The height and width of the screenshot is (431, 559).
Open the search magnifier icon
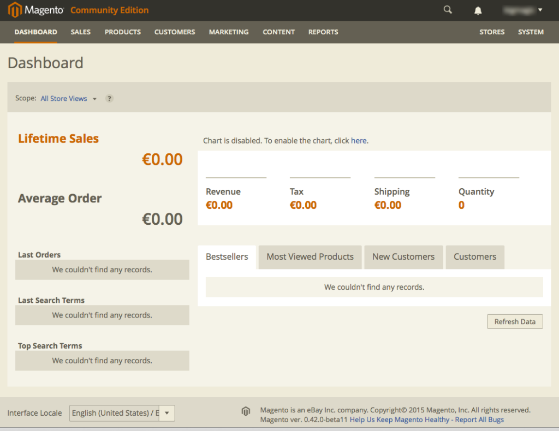point(448,10)
